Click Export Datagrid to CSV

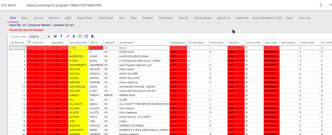(x=267, y=18)
